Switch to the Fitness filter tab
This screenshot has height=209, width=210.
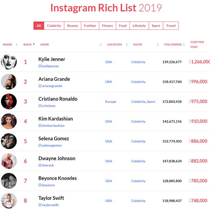pos(108,26)
